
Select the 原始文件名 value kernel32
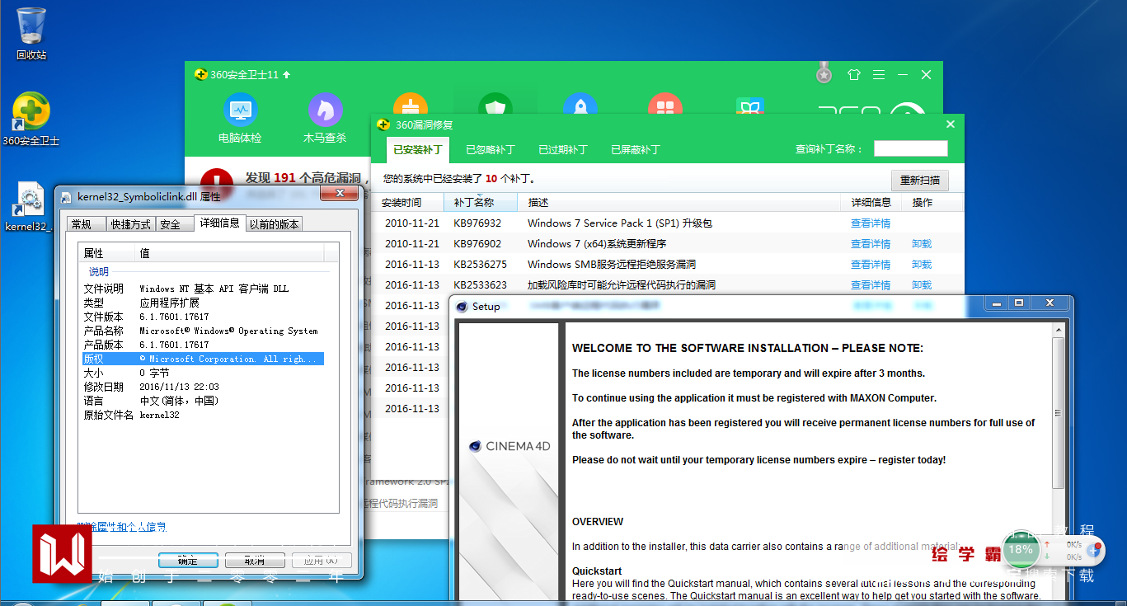[159, 415]
